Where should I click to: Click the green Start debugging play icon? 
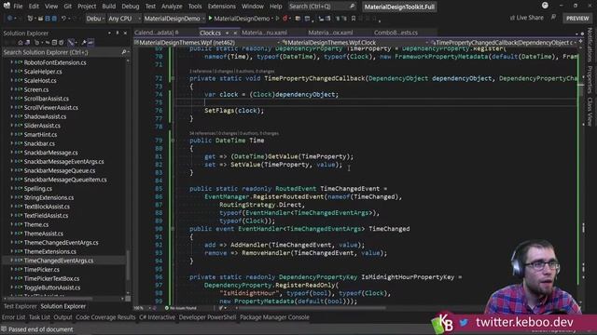[x=210, y=19]
